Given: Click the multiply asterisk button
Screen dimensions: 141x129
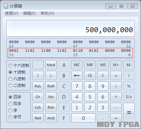Looking at the screenshot, I should point(116,97).
